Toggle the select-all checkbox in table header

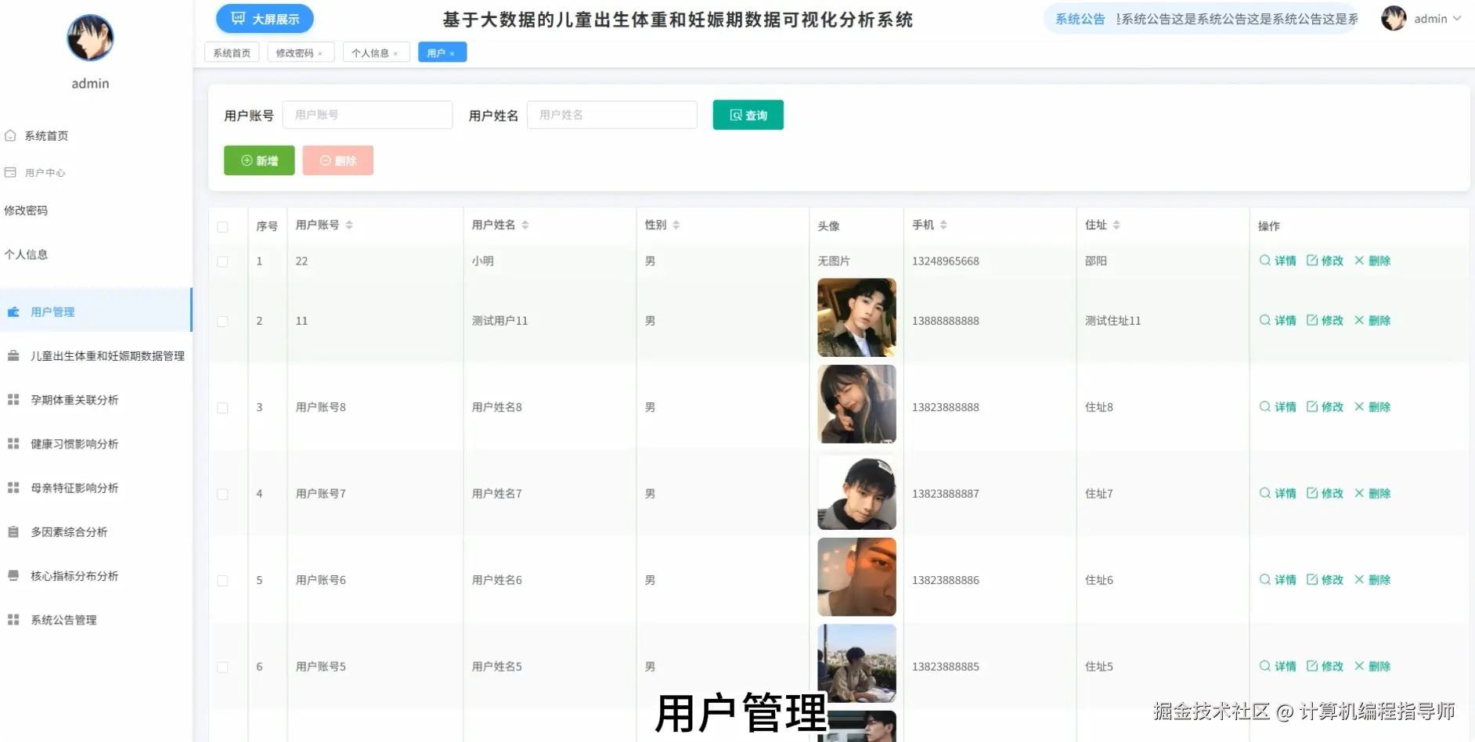tap(222, 226)
